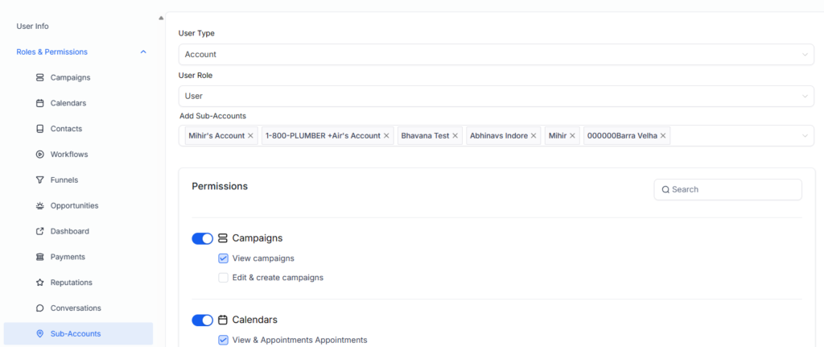Remove Mihir's Account tag

(x=250, y=136)
